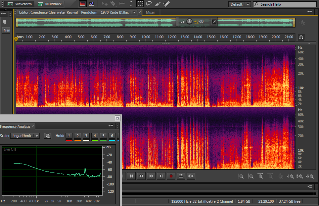Switch to the Multitrack view

point(49,4)
